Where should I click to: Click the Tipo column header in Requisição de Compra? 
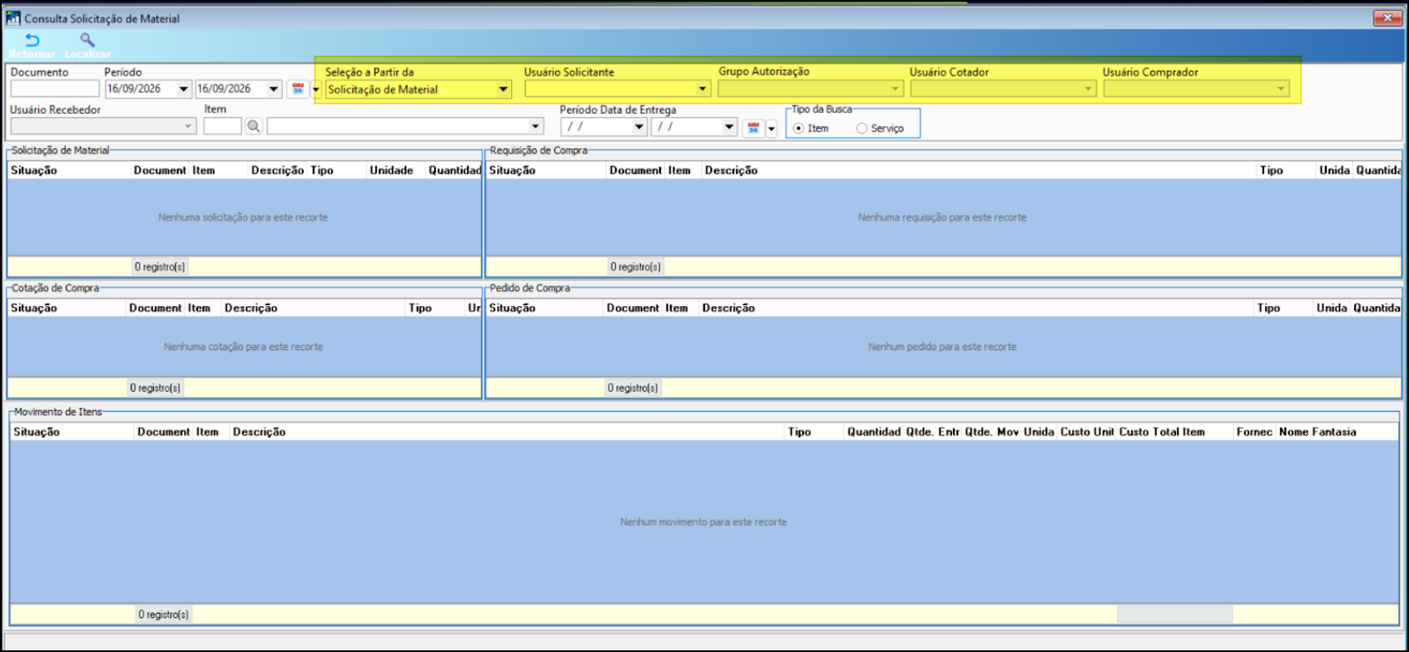coord(1286,170)
